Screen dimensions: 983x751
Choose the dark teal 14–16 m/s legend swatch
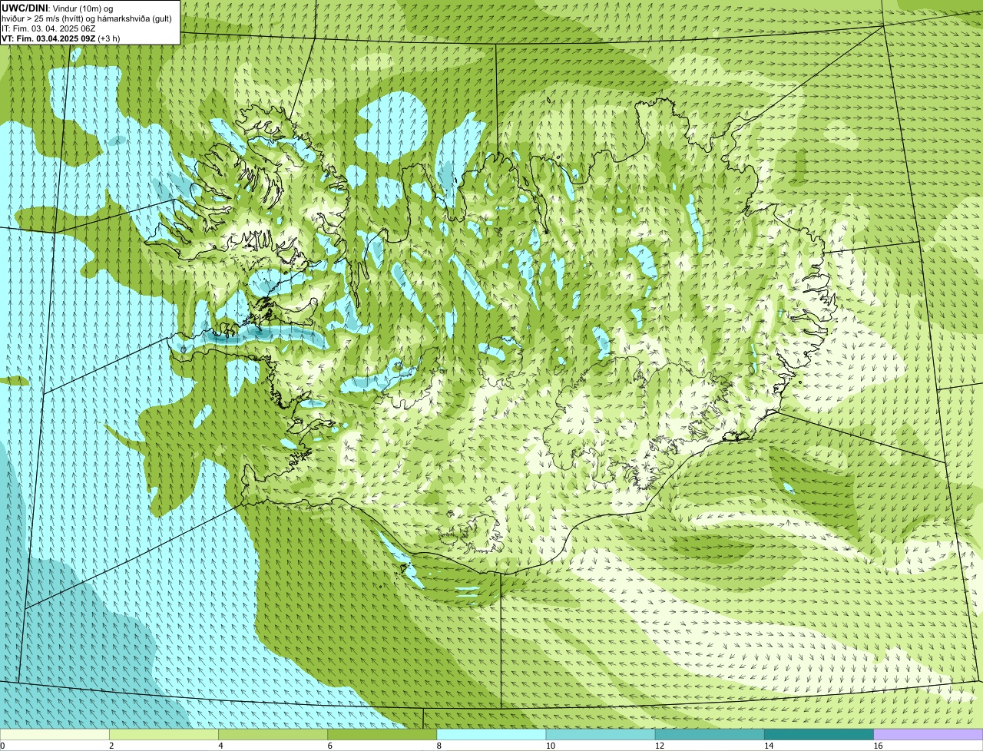[819, 735]
